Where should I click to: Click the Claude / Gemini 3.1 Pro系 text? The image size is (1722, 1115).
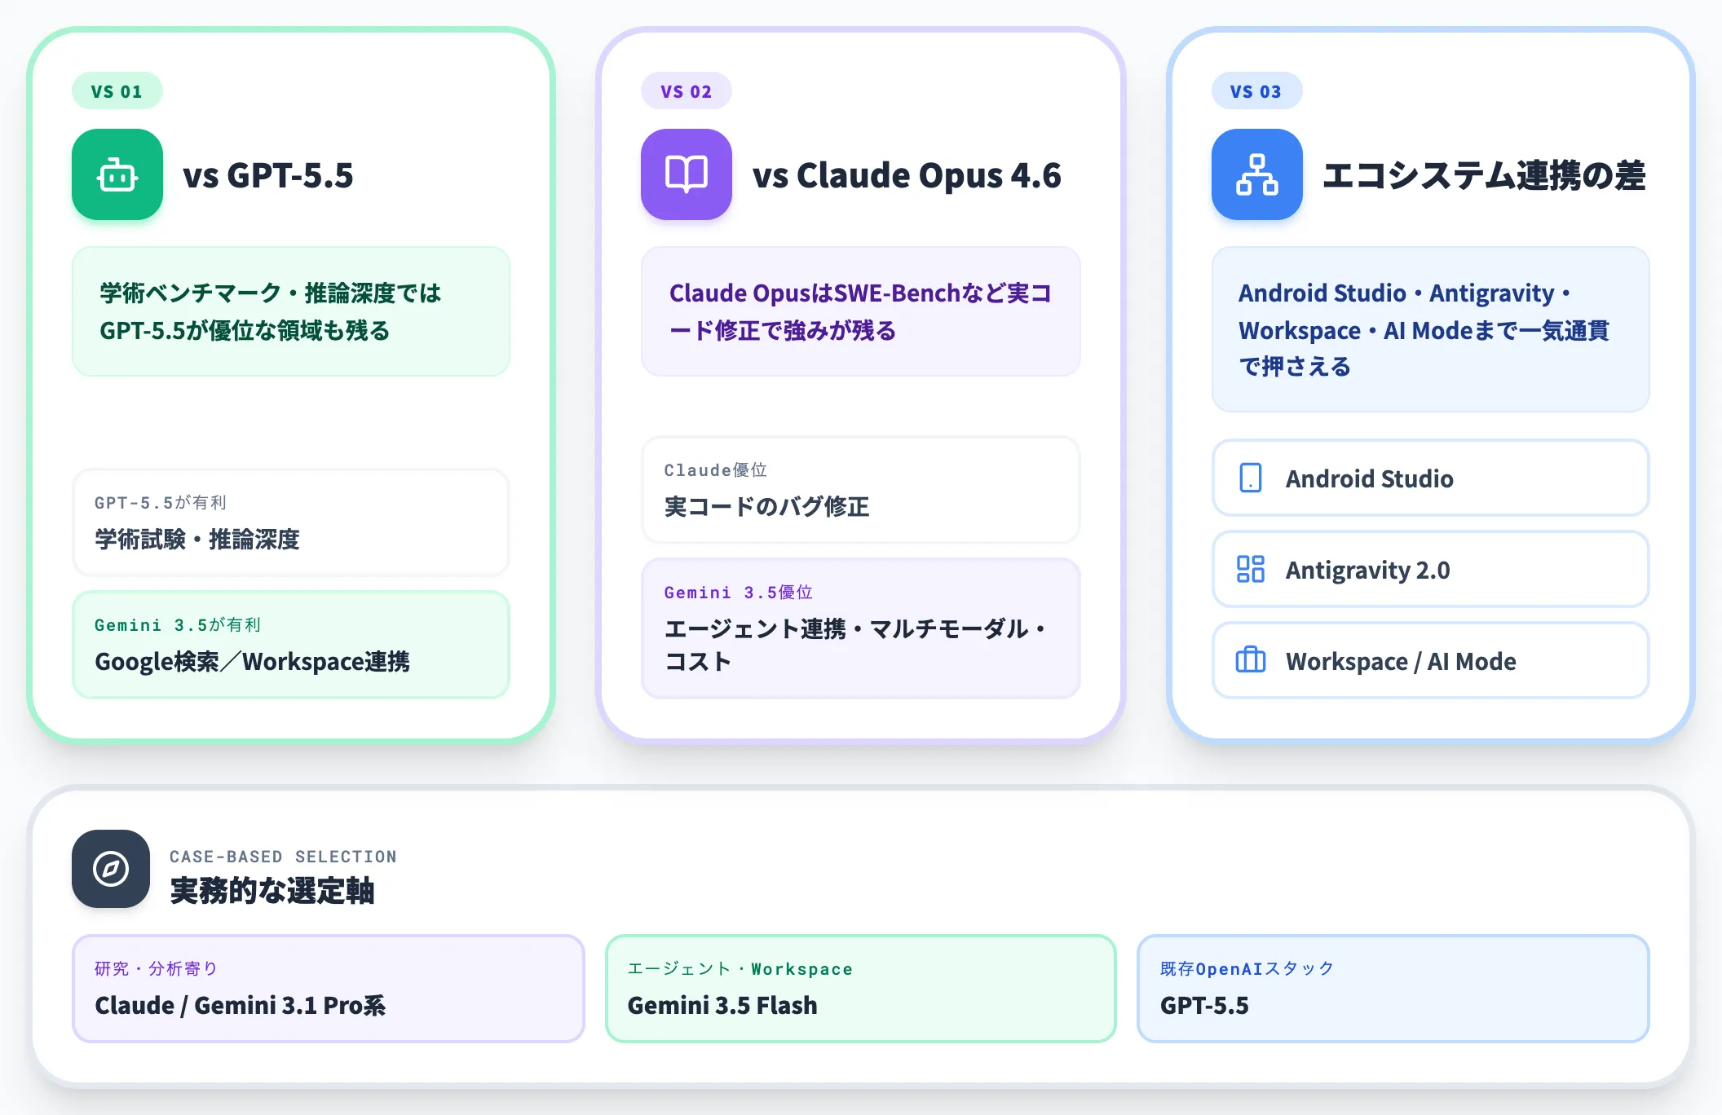[x=241, y=1006]
